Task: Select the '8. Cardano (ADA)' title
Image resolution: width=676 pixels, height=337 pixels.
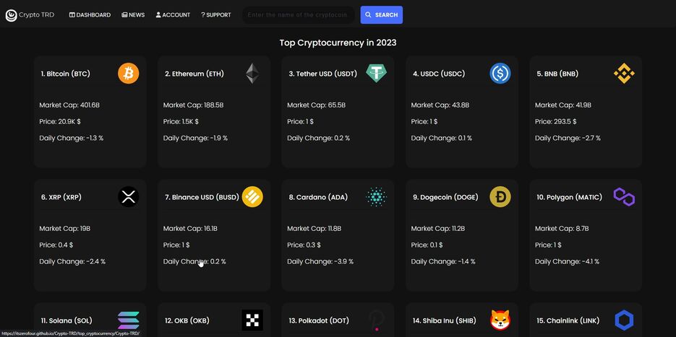Action: pyautogui.click(x=318, y=198)
